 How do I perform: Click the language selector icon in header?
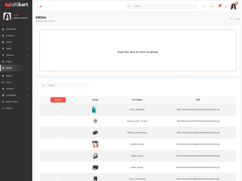pos(211,6)
